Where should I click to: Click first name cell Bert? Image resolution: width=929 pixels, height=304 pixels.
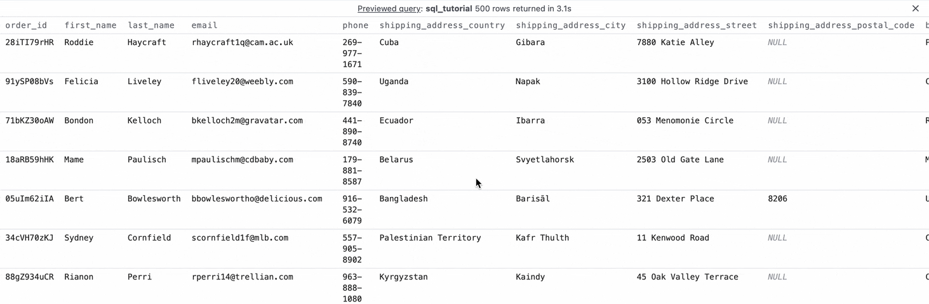click(x=74, y=199)
